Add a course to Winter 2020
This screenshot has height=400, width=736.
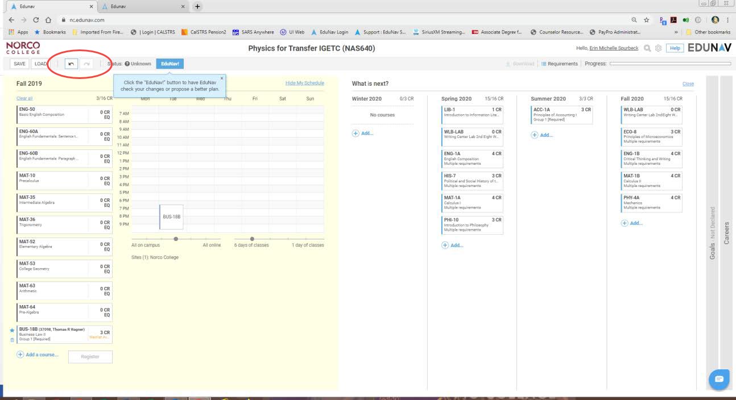pos(363,134)
